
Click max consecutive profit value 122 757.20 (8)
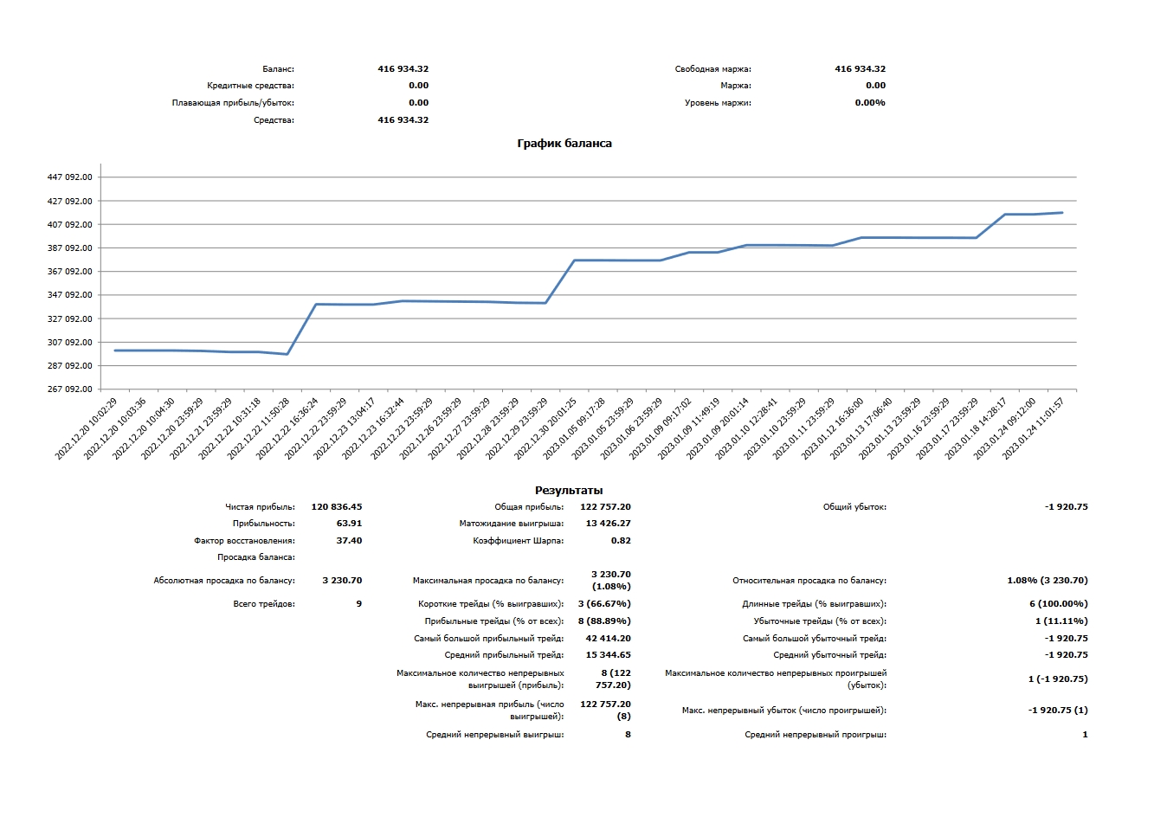606,711
